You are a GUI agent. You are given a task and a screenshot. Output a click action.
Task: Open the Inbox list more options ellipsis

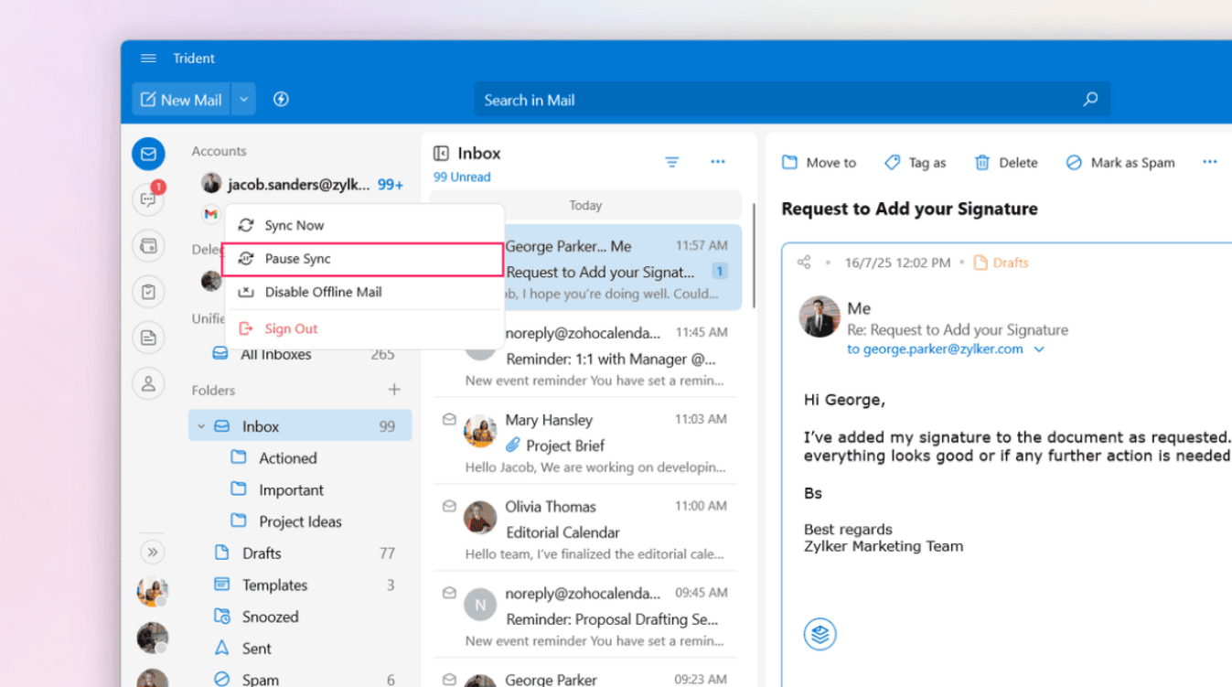point(718,162)
